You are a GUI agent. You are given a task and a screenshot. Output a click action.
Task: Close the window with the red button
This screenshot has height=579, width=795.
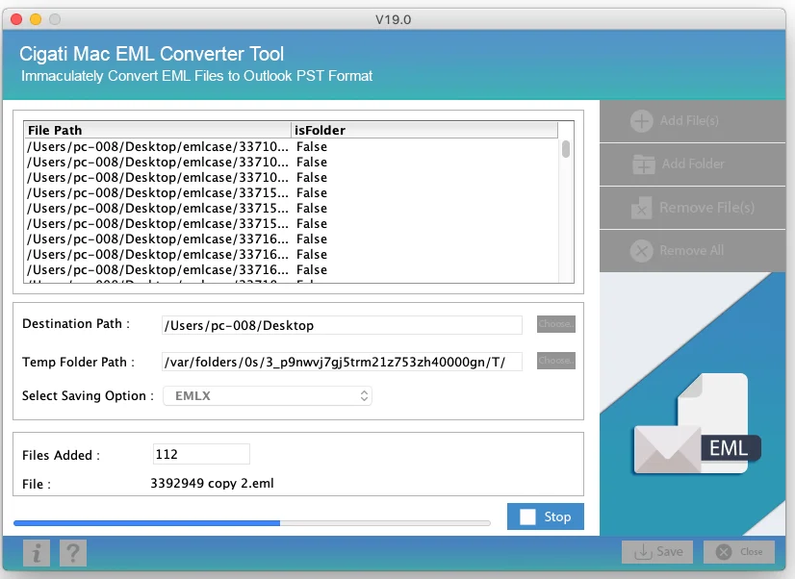tap(16, 19)
